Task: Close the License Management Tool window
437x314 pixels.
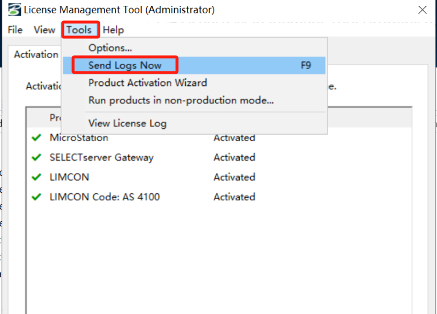Action: pyautogui.click(x=422, y=10)
